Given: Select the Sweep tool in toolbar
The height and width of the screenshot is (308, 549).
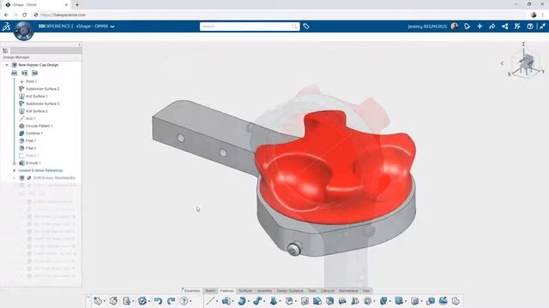Looking at the screenshot, I should tap(257, 300).
